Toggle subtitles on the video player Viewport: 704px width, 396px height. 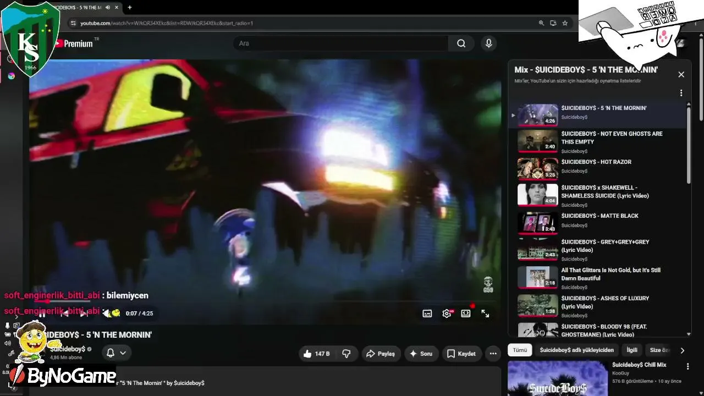427,313
